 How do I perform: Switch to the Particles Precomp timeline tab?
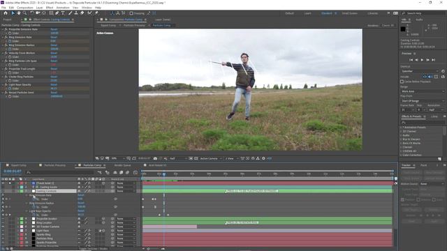[x=54, y=165]
